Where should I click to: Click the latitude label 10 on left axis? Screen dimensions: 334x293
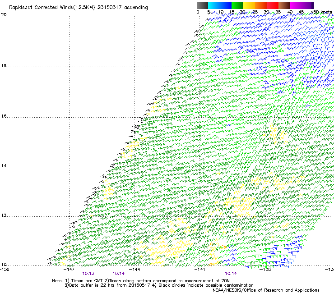click(x=4, y=265)
